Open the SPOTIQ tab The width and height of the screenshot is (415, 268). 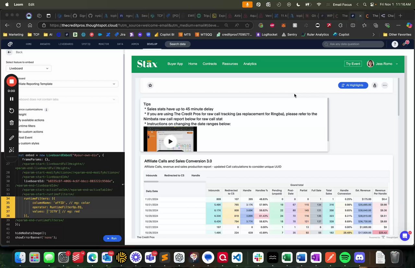(x=86, y=44)
